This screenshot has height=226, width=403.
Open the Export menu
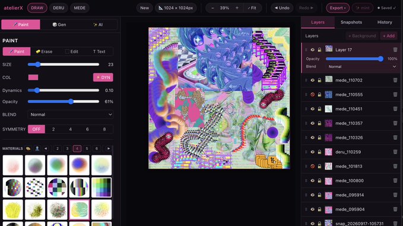(338, 8)
